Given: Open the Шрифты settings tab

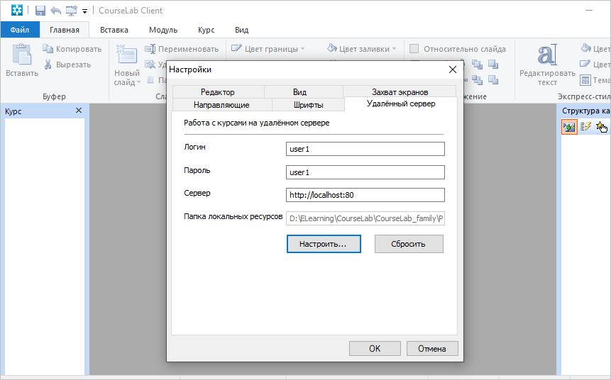Looking at the screenshot, I should click(x=308, y=105).
